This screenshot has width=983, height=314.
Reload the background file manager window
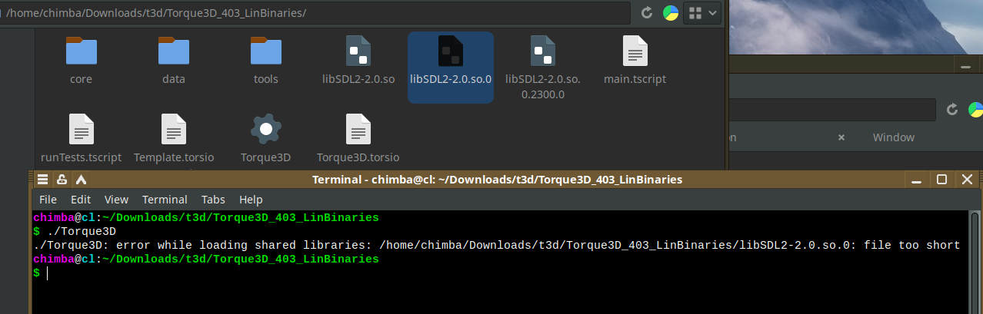tap(952, 109)
